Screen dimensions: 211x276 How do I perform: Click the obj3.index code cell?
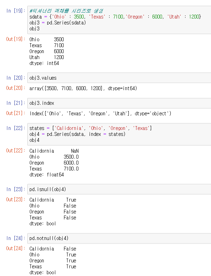(x=119, y=103)
